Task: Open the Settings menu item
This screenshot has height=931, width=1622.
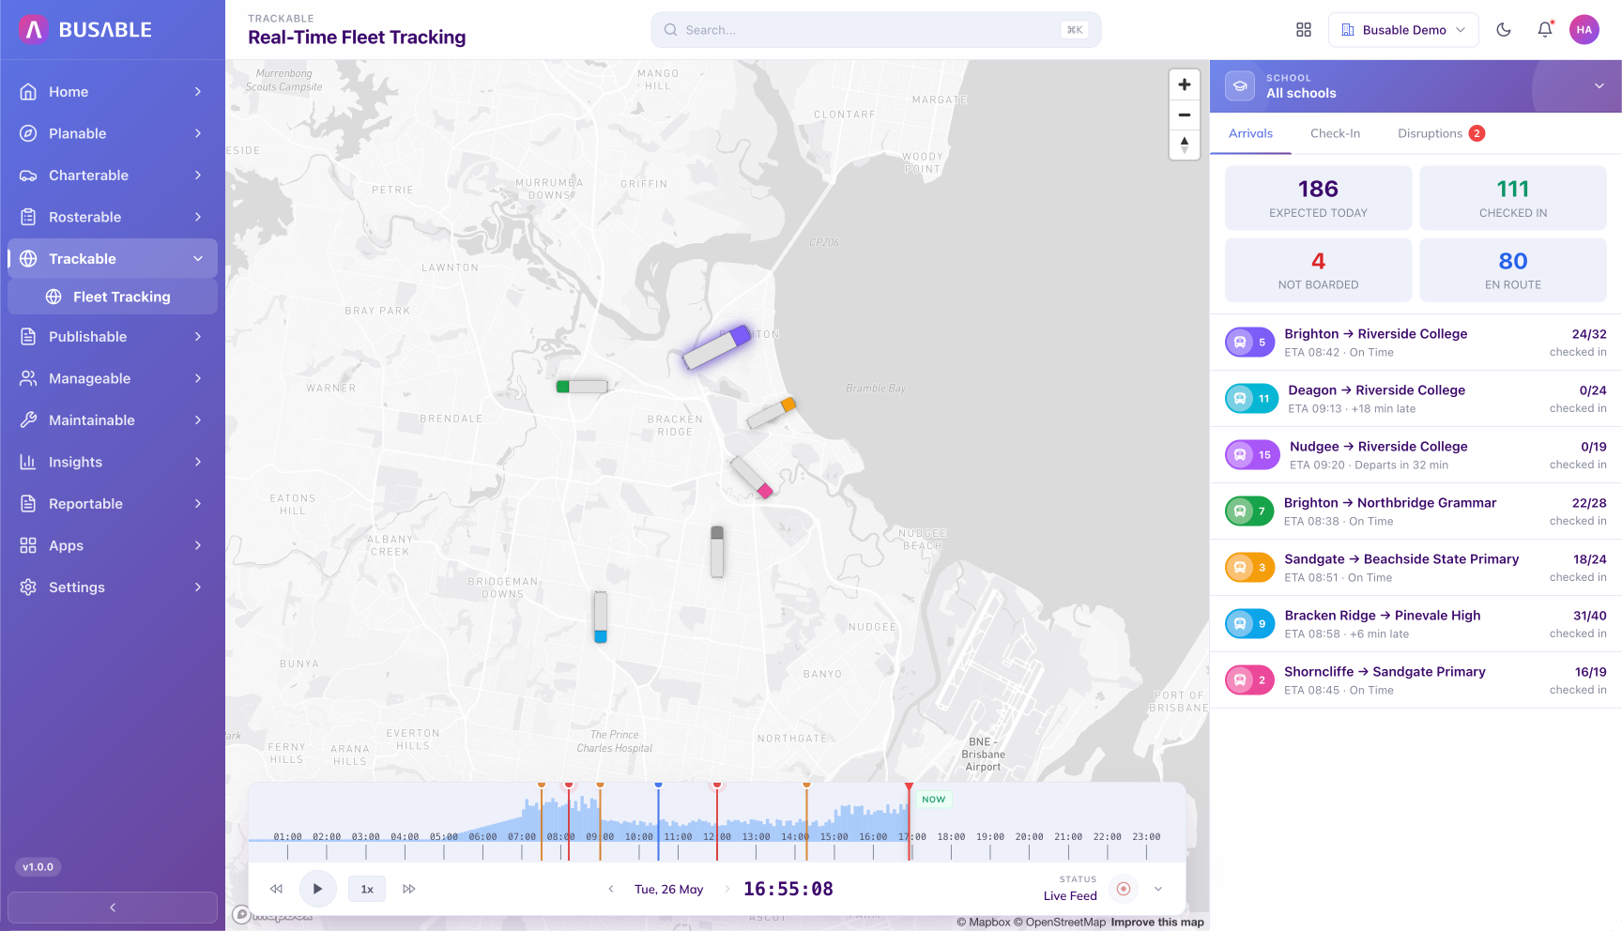Action: pyautogui.click(x=113, y=588)
